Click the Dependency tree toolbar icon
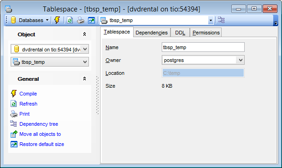Viewport: 282px width, 168px height. pos(221,20)
